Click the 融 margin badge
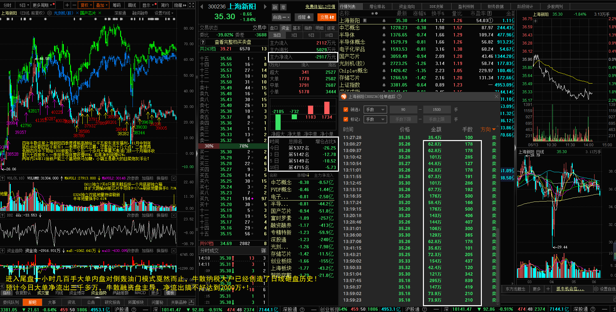This screenshot has height=312, width=616. pyautogui.click(x=275, y=7)
